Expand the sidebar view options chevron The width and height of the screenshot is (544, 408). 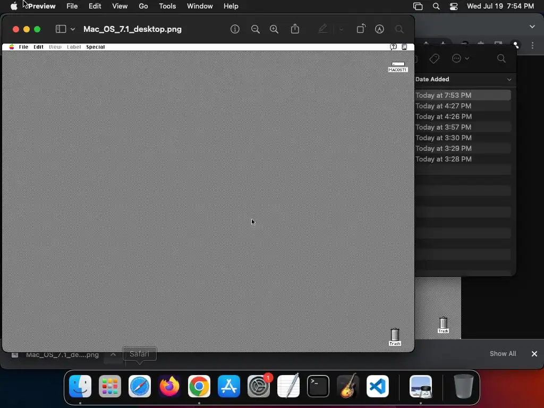tap(73, 29)
